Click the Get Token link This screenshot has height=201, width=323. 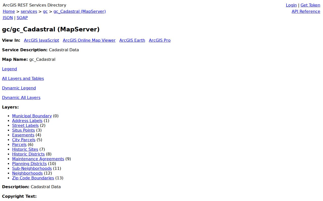(x=310, y=5)
